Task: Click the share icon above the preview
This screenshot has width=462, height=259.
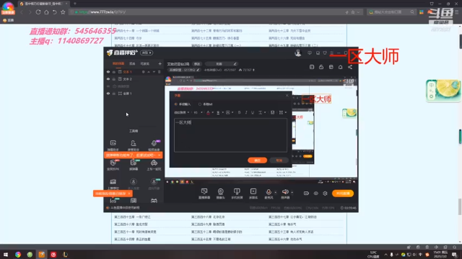Action: click(x=349, y=67)
